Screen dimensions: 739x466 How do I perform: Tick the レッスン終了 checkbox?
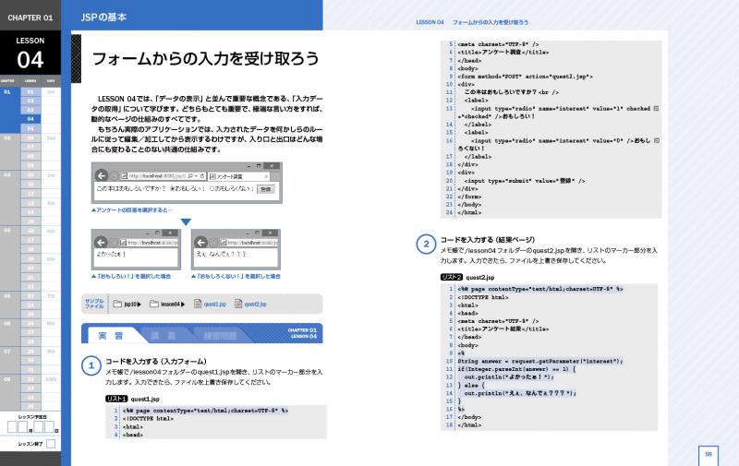pos(51,444)
